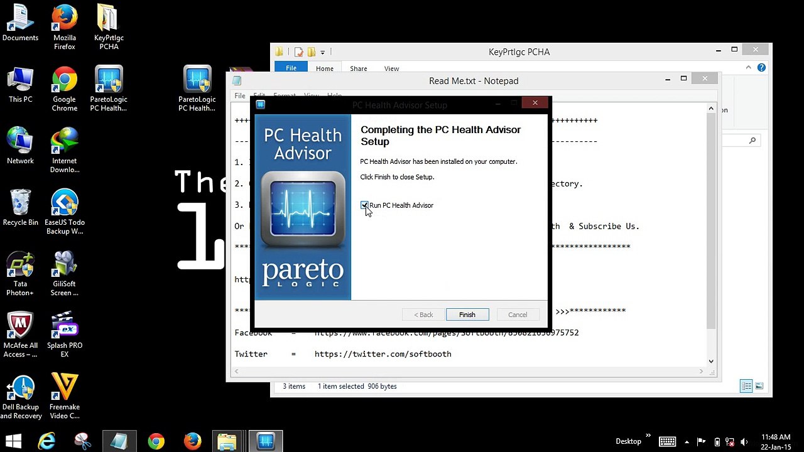Open Customize Quick Access Toolbar dropdown
Viewport: 804px width, 452px height.
(322, 52)
